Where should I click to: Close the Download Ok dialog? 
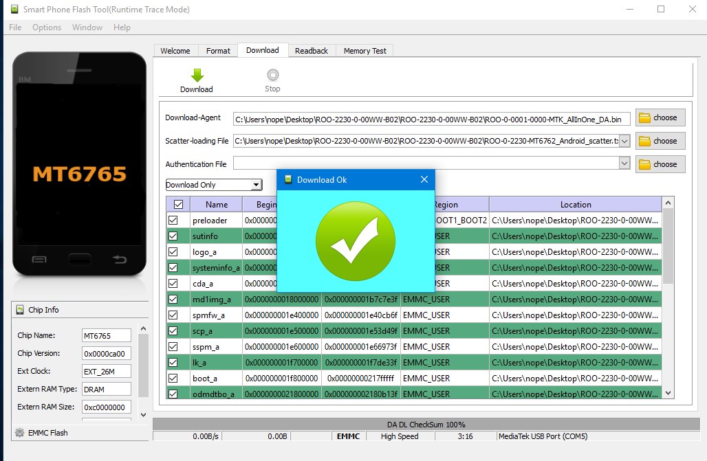click(424, 179)
